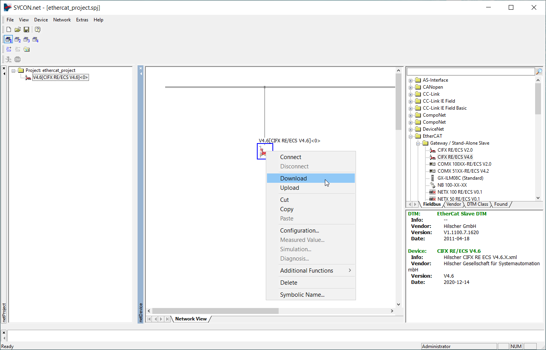Click the New Project toolbar icon
Image resolution: width=546 pixels, height=350 pixels.
[x=9, y=30]
